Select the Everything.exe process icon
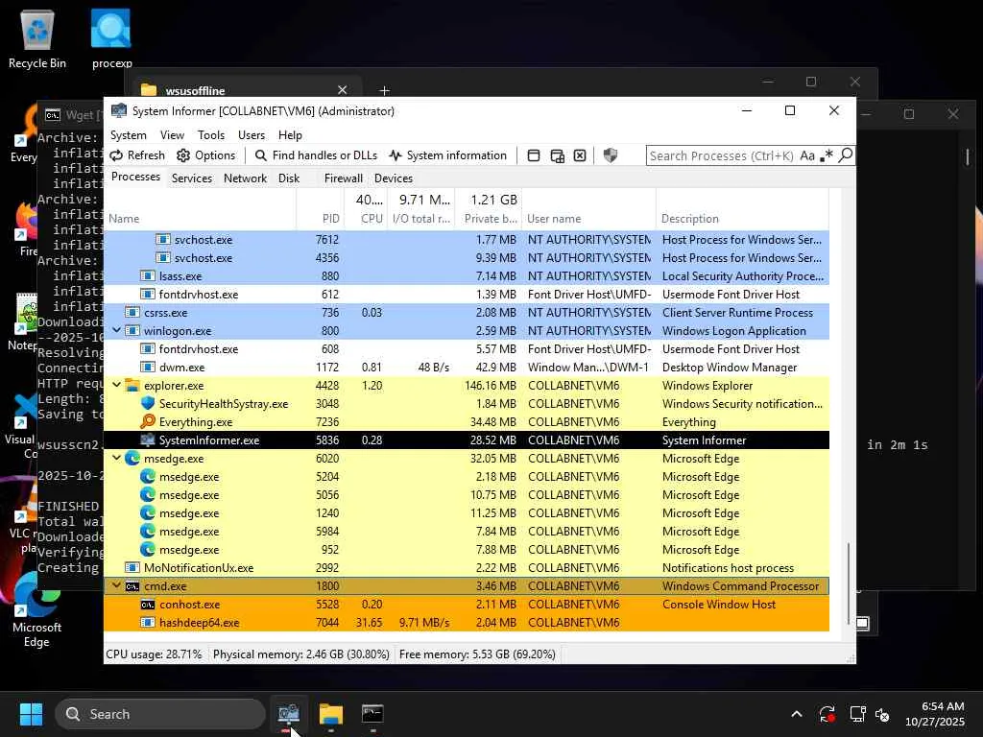Screen dimensions: 983x737 pos(148,422)
